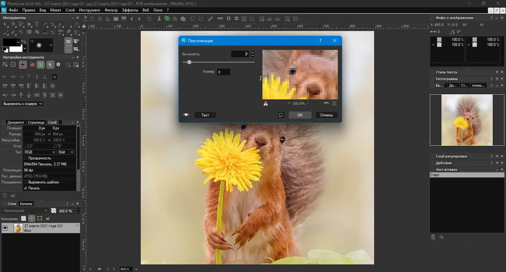Expand the Выровнять к содерж dropdown
506x272 pixels.
coord(23,104)
